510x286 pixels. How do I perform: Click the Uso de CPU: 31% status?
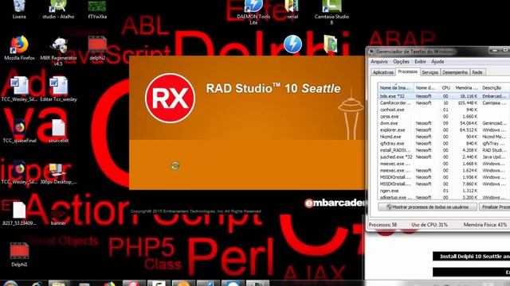[430, 224]
